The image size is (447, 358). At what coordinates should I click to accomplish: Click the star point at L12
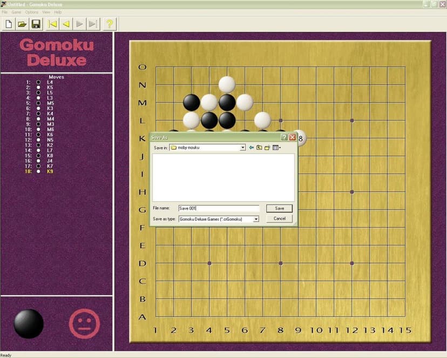coord(352,121)
